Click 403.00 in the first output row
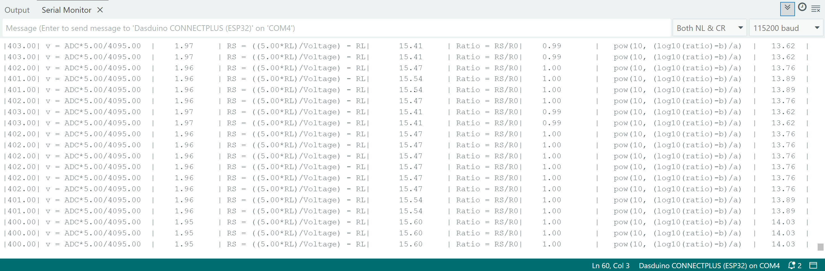This screenshot has width=825, height=271. click(x=22, y=46)
